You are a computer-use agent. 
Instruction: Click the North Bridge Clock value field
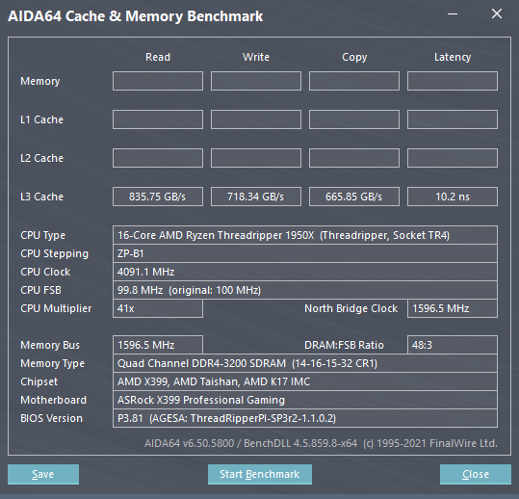453,308
